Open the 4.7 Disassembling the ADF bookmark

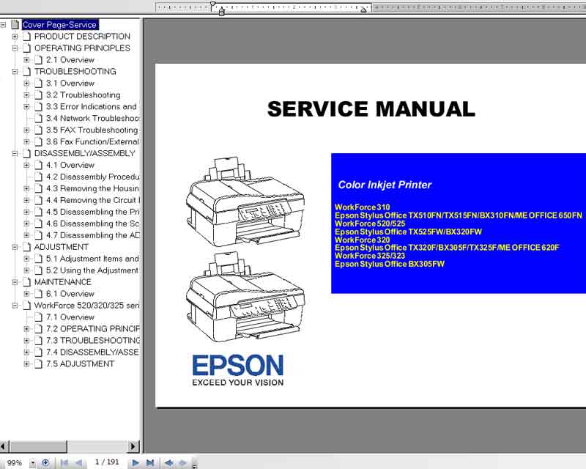(93, 235)
